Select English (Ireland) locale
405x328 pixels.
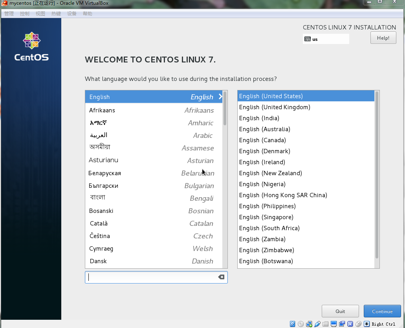point(306,162)
